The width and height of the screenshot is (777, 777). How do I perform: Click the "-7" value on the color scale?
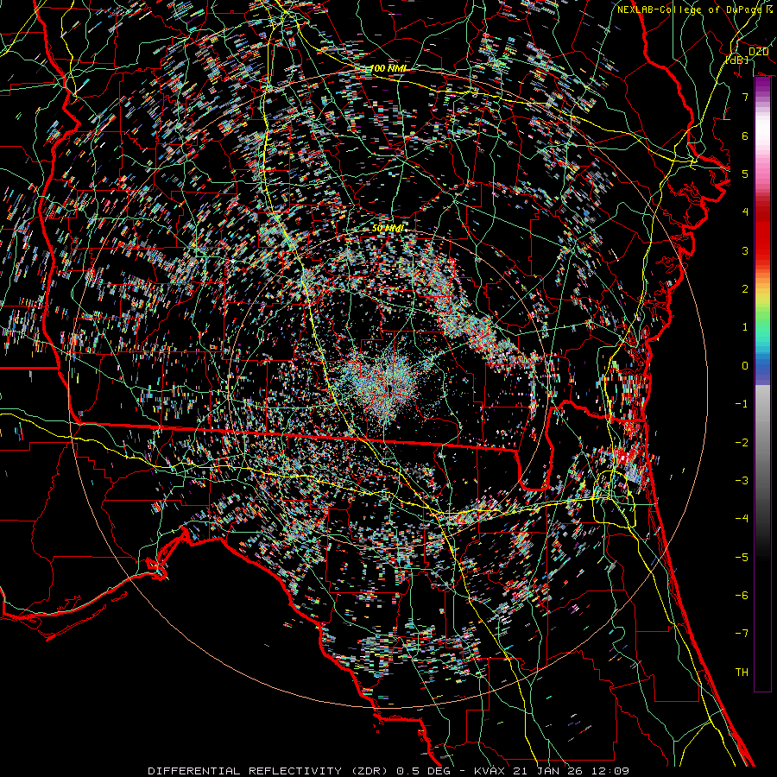[742, 634]
